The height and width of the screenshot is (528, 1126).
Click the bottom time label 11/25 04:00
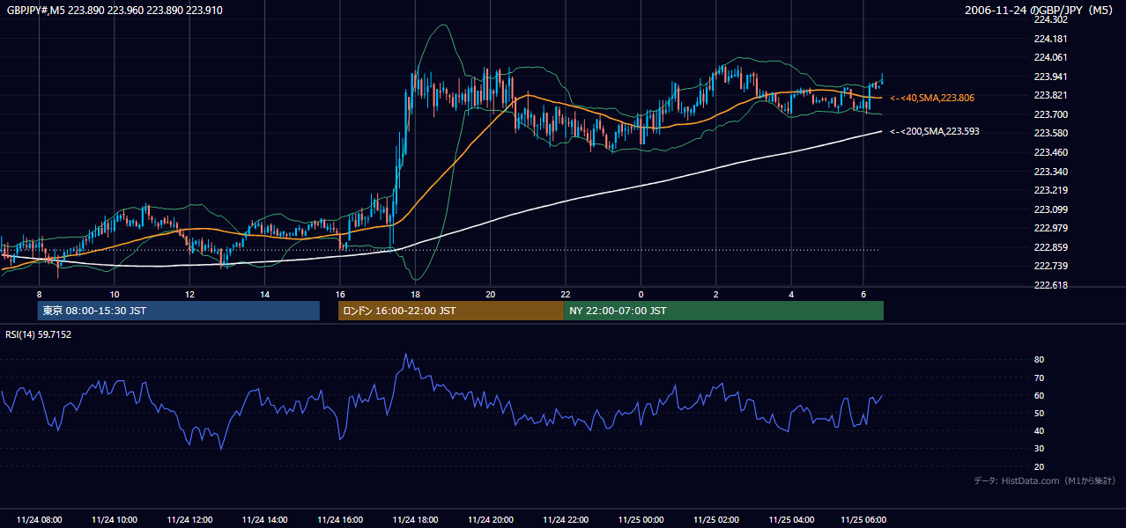pos(791,519)
